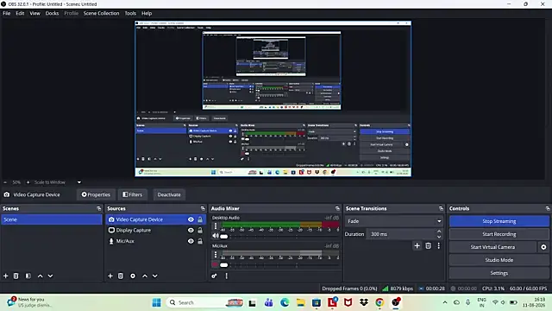The image size is (552, 311).
Task: Toggle lock on Video Capture Device
Action: coord(200,219)
